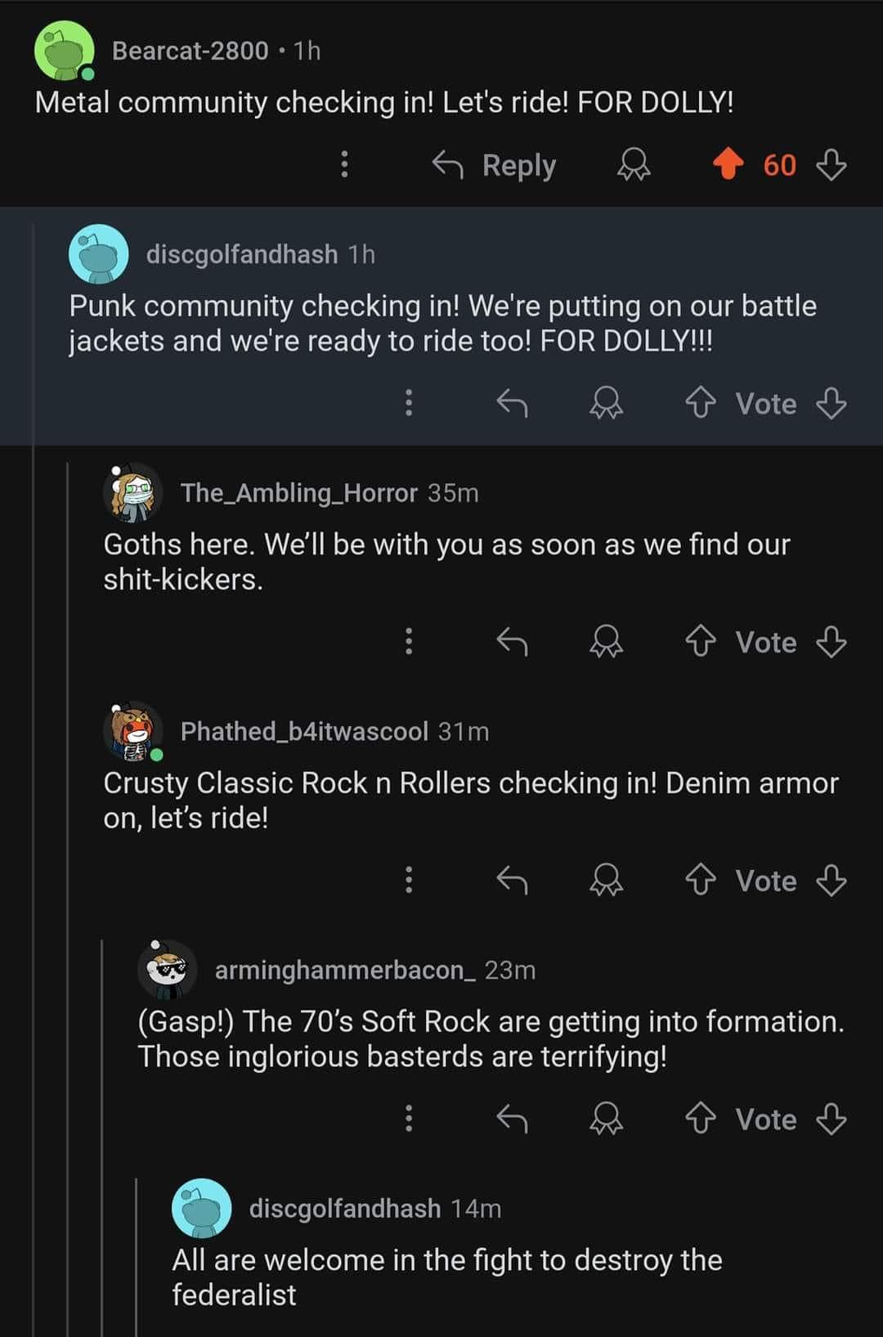
Task: Open The_Ambling_Horror's user profile
Action: pos(298,492)
